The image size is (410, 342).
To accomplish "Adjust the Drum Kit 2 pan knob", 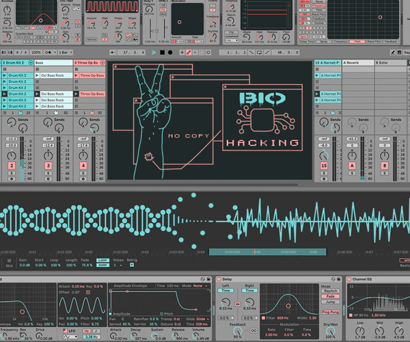I will point(11,155).
